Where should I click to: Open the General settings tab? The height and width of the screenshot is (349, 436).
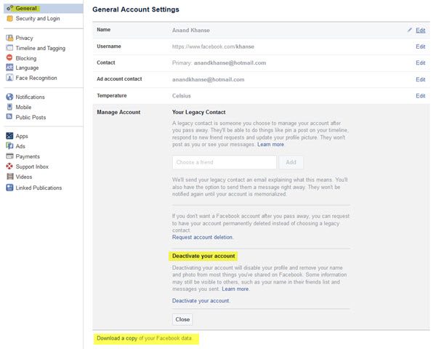[26, 9]
